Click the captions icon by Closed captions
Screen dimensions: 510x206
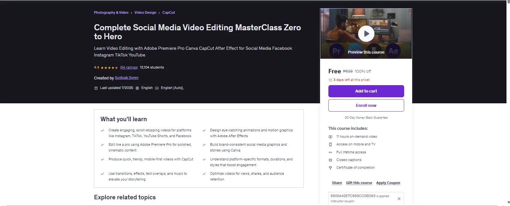pos(330,160)
